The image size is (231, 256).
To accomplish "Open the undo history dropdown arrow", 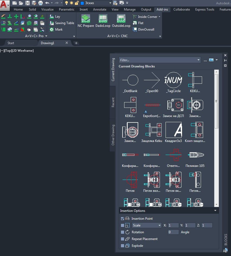I will 52,3.
